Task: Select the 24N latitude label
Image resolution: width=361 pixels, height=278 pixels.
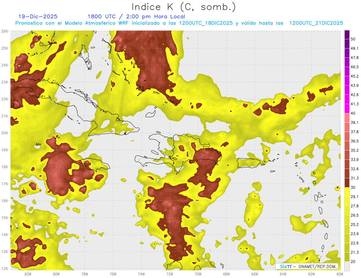Action: click(x=5, y=65)
